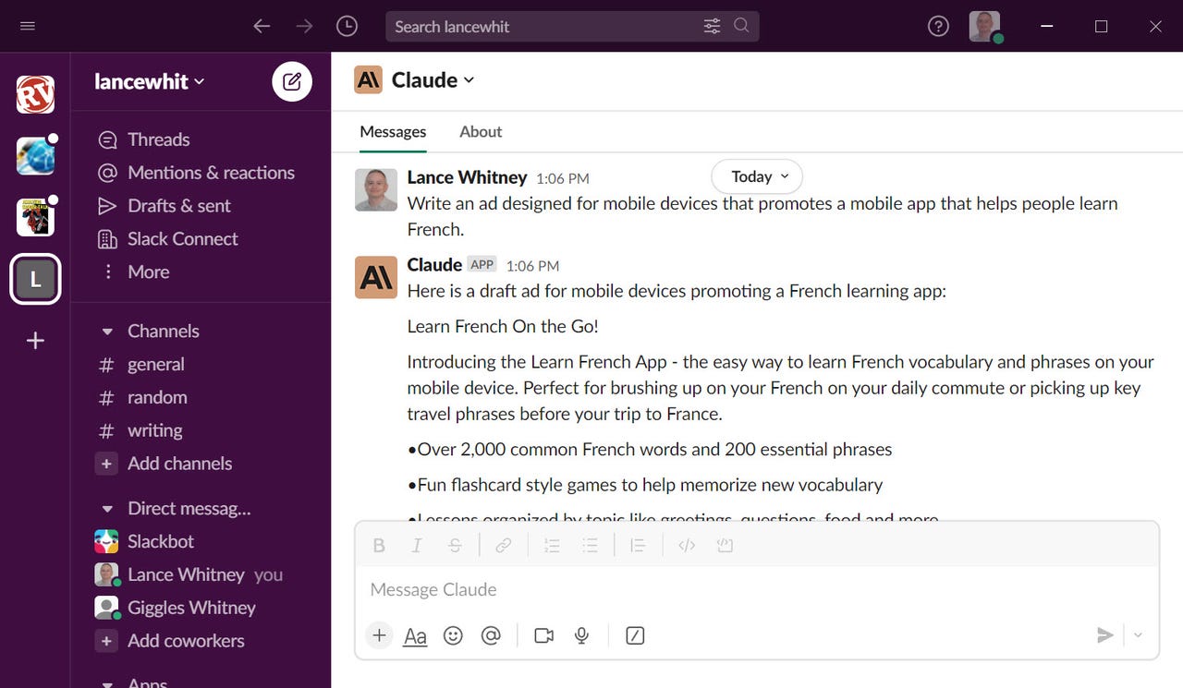Record a video clip
The height and width of the screenshot is (688, 1183).
(544, 635)
